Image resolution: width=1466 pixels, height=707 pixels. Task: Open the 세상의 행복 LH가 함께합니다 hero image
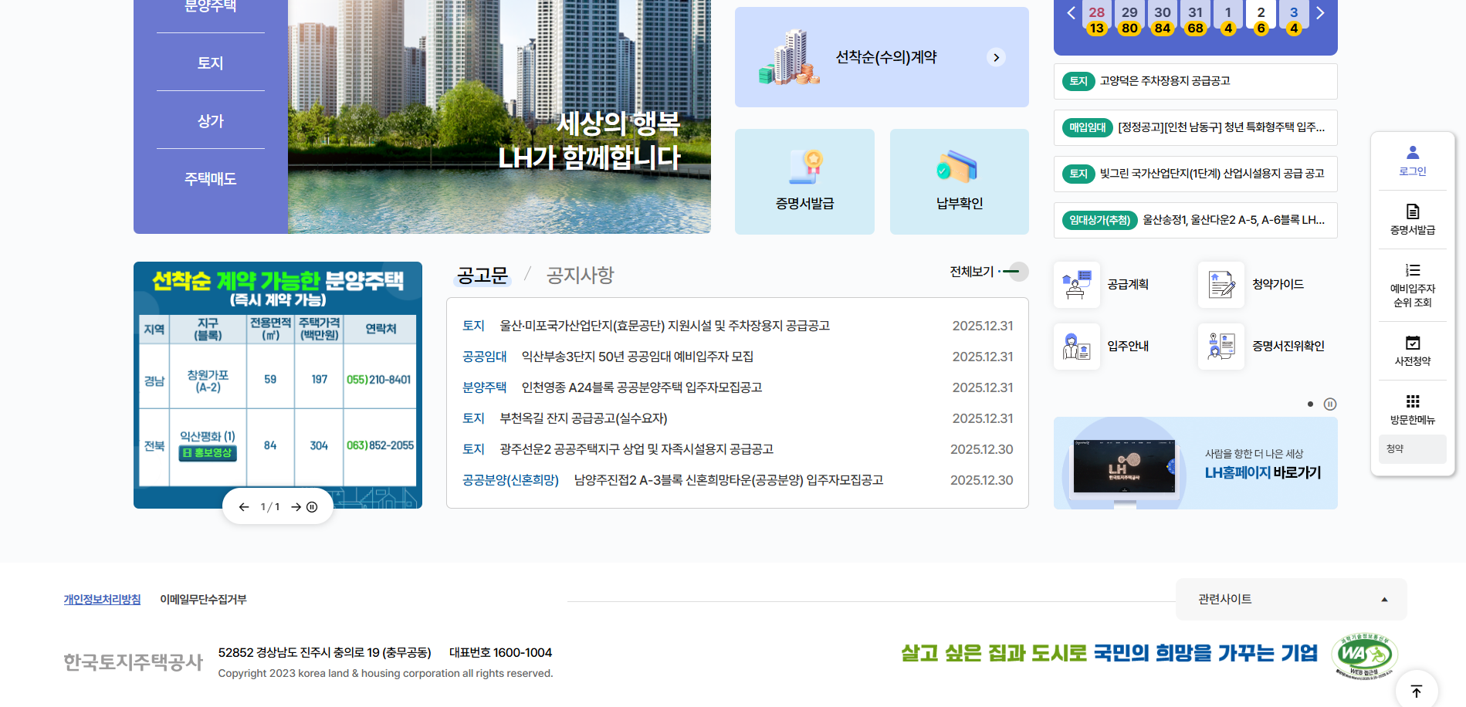pyautogui.click(x=499, y=117)
